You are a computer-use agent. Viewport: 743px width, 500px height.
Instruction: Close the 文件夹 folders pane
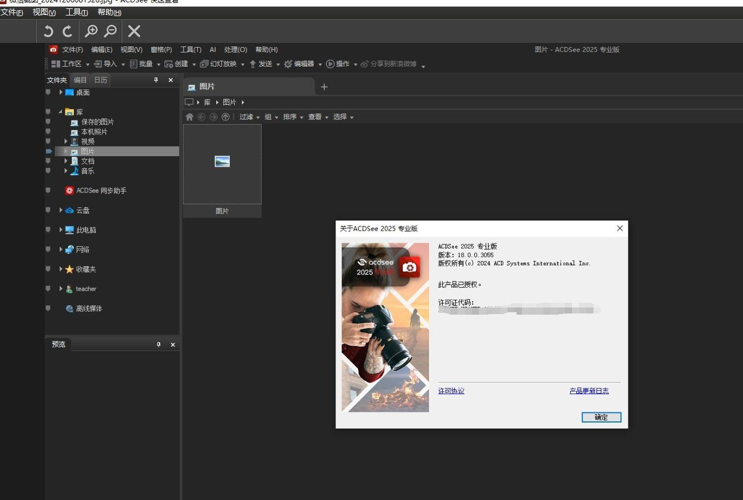(171, 80)
